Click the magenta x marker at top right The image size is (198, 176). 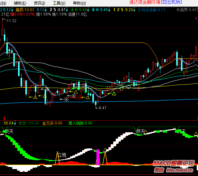(196, 19)
